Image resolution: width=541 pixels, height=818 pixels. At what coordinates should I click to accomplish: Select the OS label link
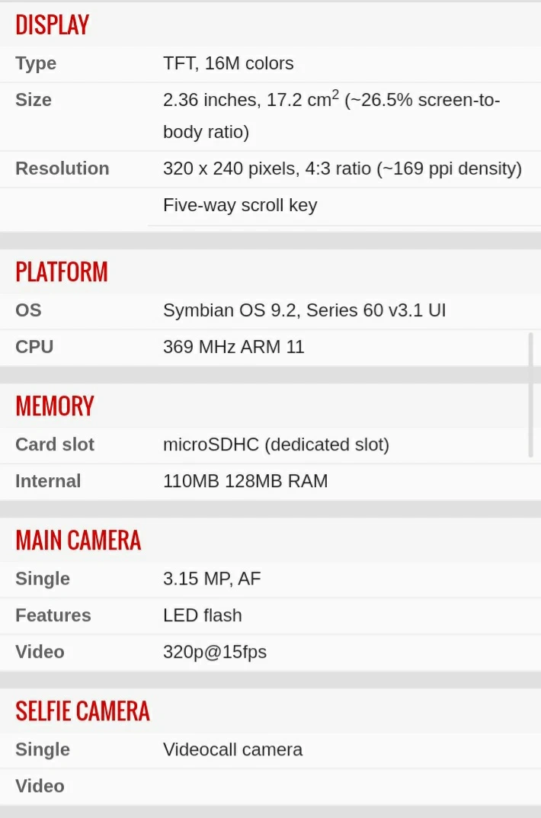(28, 310)
